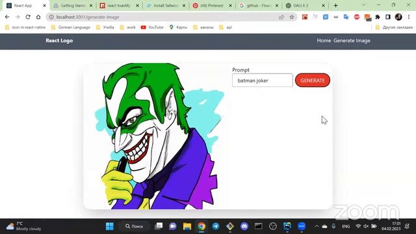Open the Adblock extension icon
Screen dimensions: 416x234
pos(357,17)
